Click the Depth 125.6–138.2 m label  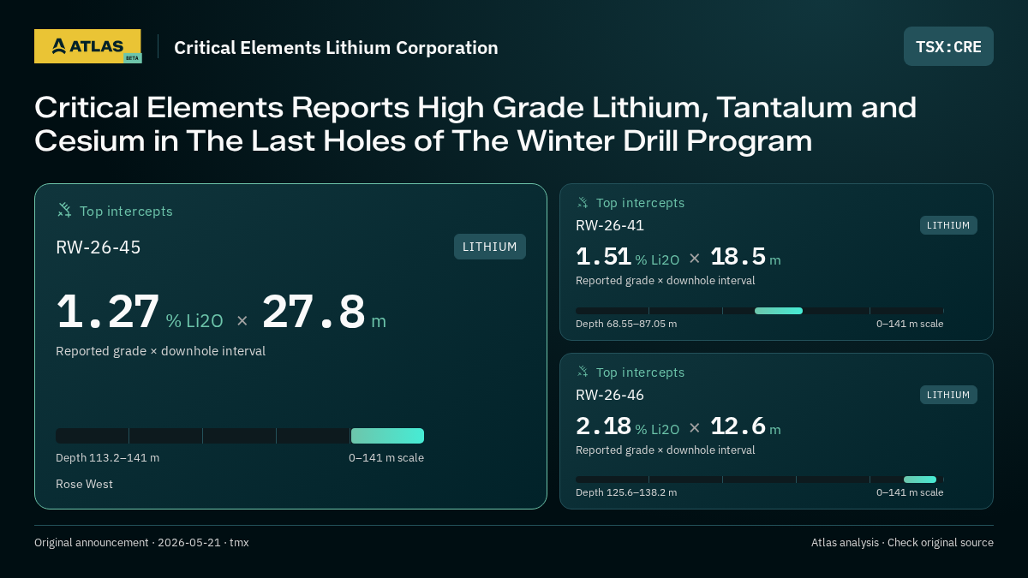pyautogui.click(x=626, y=492)
